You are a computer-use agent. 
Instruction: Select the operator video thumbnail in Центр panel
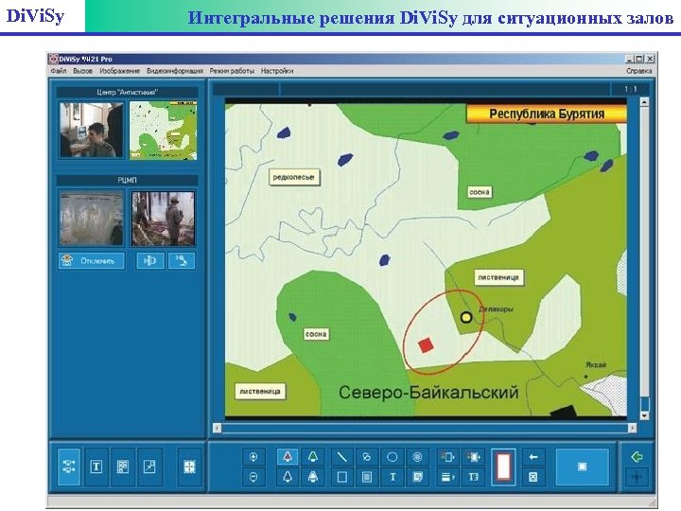coord(91,130)
